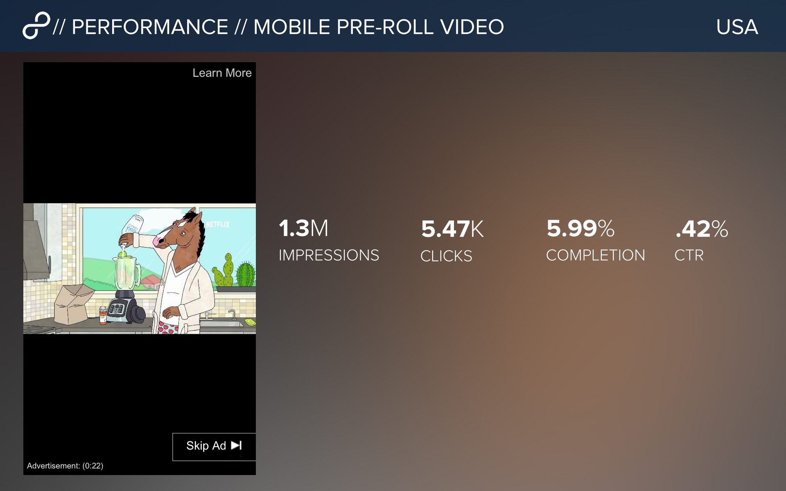Click the chain-link logo icon in header
Screen dimensions: 786x491
click(36, 26)
